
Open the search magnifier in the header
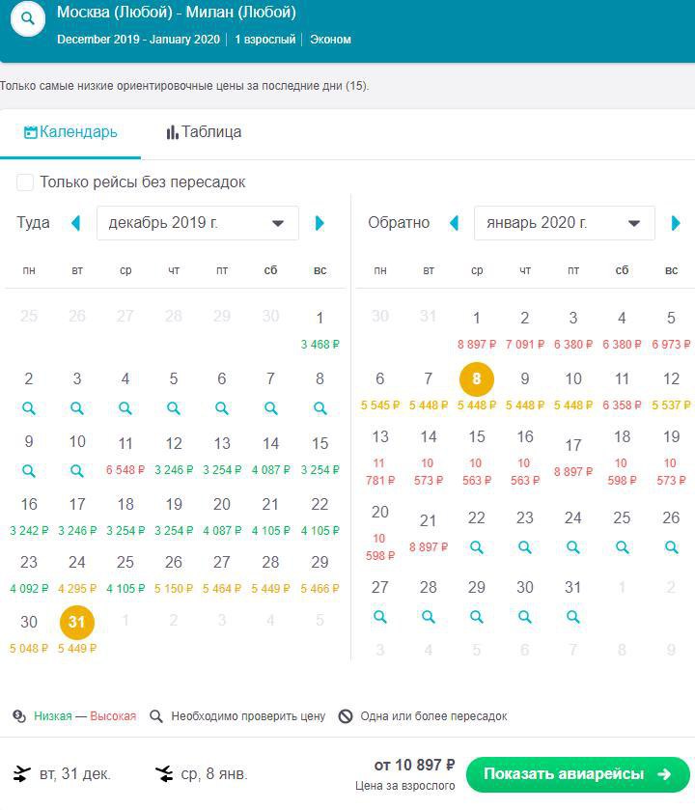28,18
